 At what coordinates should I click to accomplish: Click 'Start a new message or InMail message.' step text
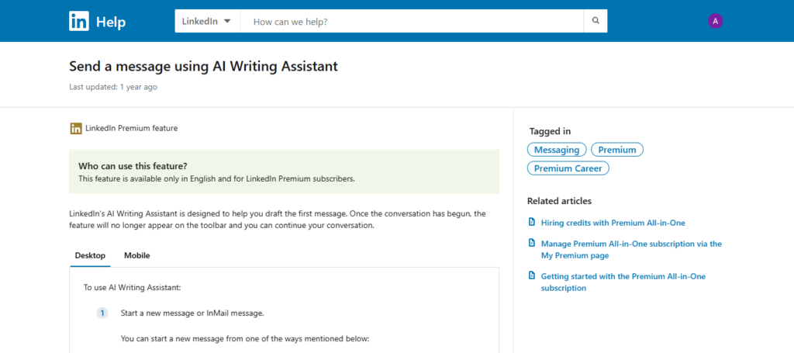point(192,313)
